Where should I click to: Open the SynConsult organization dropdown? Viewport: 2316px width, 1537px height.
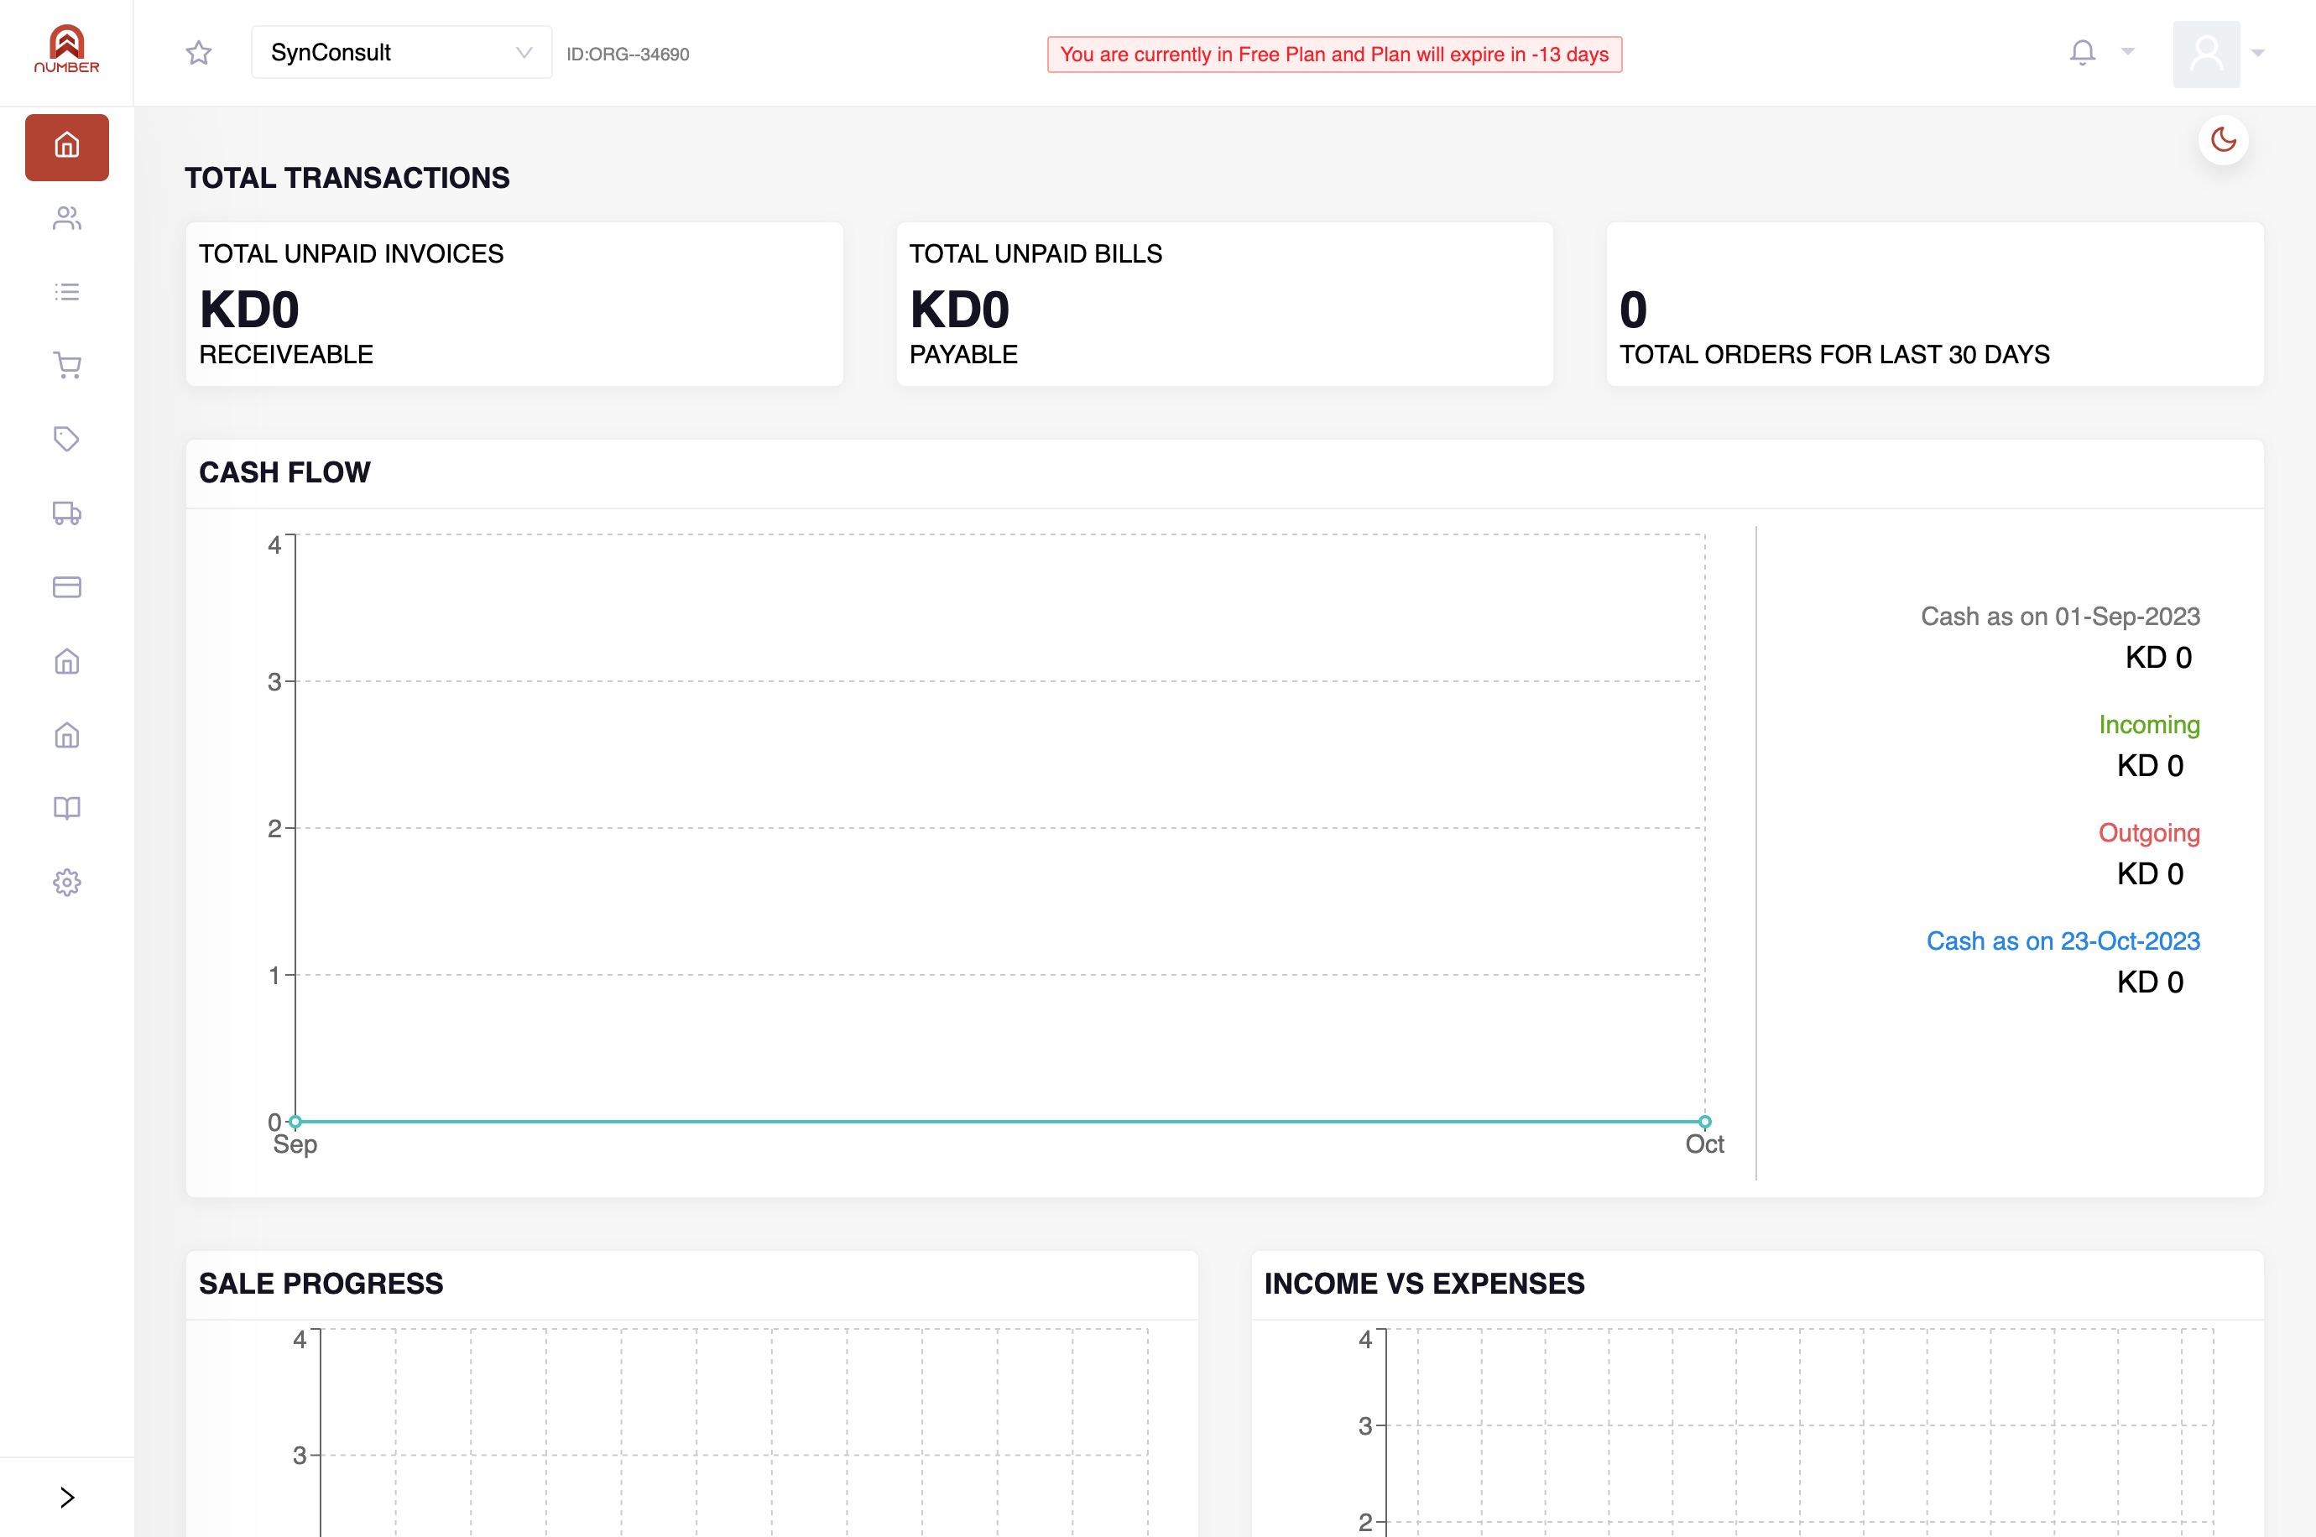tap(401, 53)
